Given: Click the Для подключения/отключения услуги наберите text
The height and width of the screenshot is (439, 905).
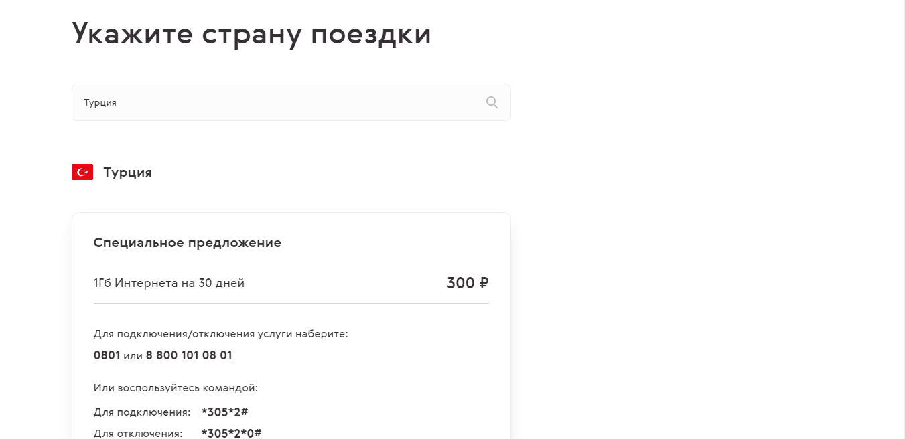Looking at the screenshot, I should [221, 334].
